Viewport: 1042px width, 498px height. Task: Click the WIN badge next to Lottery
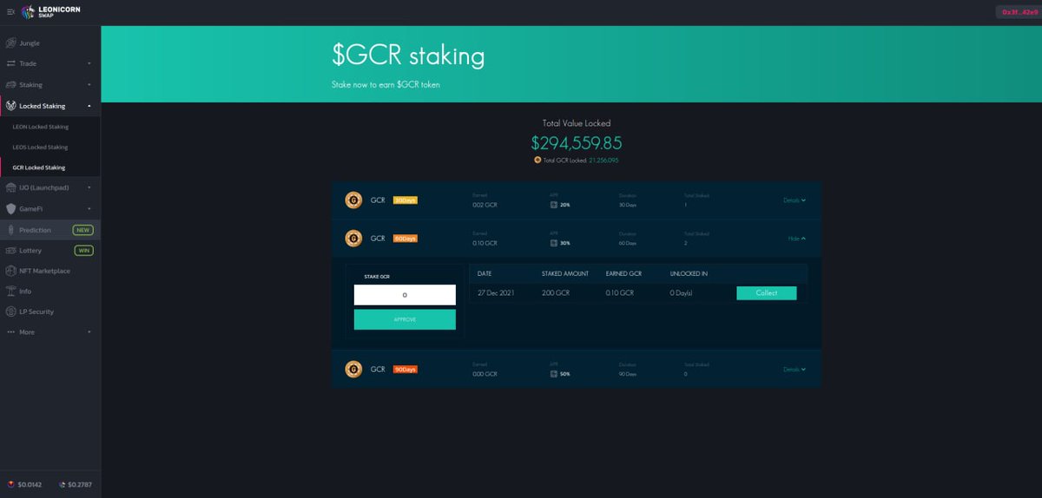click(83, 250)
